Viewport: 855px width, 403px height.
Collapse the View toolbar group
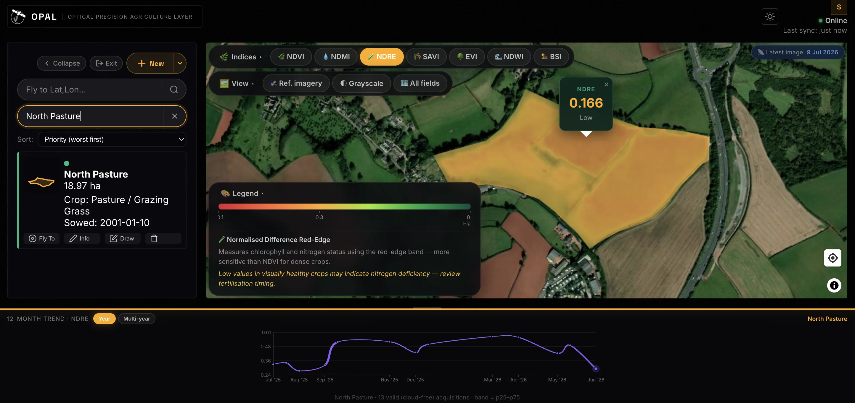tap(237, 83)
